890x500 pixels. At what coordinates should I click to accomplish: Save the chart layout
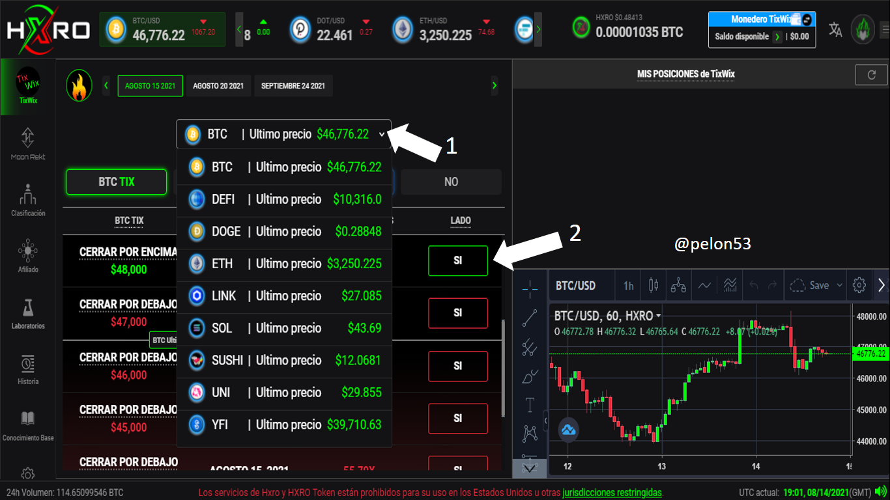[810, 285]
